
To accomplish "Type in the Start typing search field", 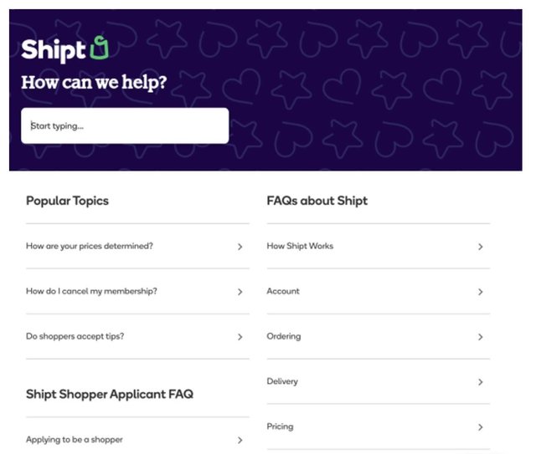I will click(x=125, y=126).
